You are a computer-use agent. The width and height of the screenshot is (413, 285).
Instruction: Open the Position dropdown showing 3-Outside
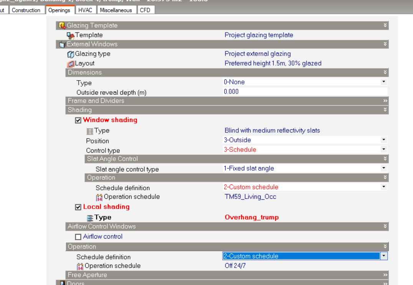tap(383, 140)
